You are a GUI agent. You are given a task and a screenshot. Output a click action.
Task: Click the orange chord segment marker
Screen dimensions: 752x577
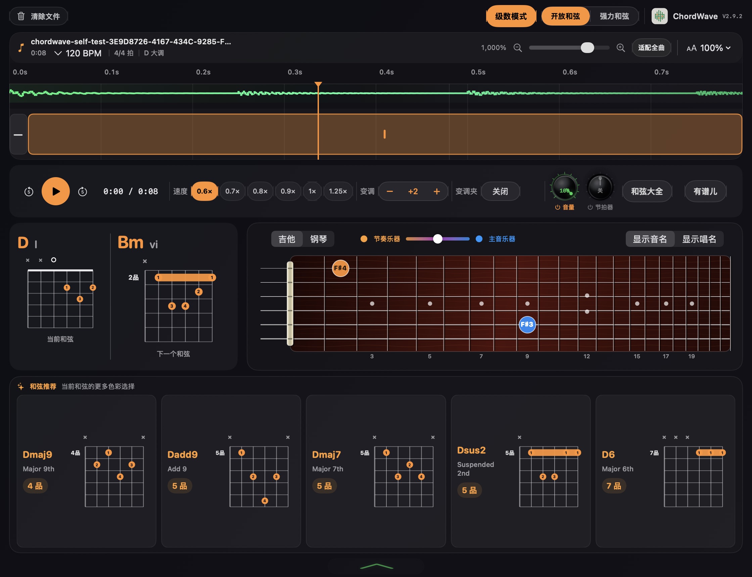click(x=384, y=134)
